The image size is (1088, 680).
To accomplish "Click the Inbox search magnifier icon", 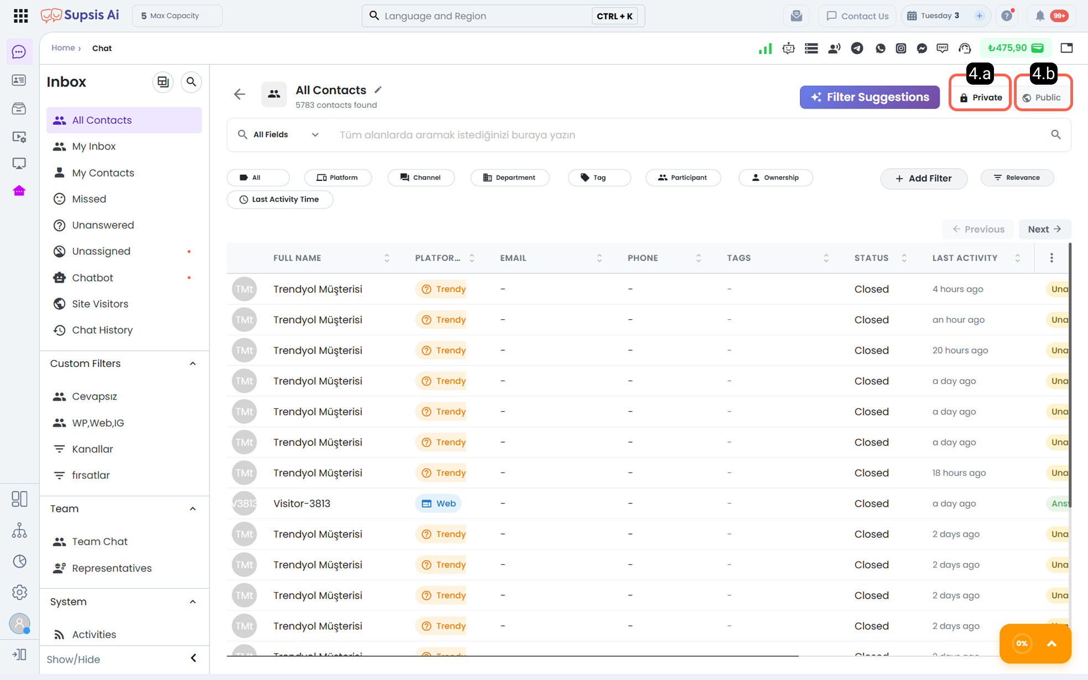I will (191, 82).
